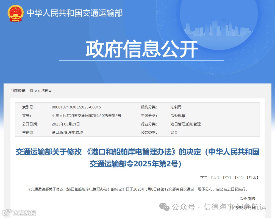Click the national emblem logo
This screenshot has width=275, height=218.
click(x=15, y=12)
